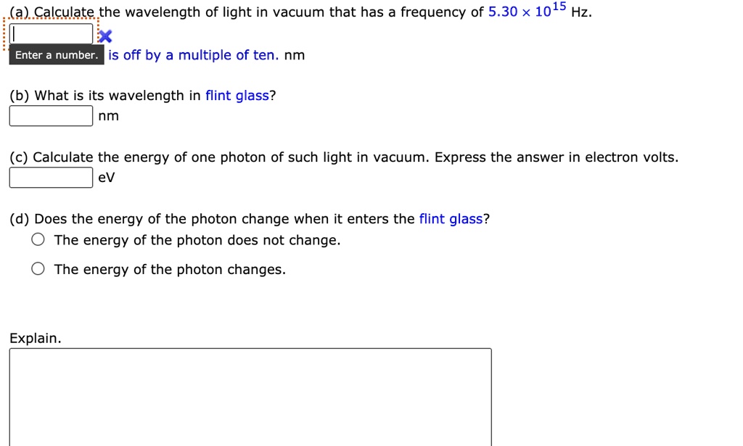Open the 'flint glass' link in part (d)
This screenshot has height=446, width=743.
[x=451, y=218]
